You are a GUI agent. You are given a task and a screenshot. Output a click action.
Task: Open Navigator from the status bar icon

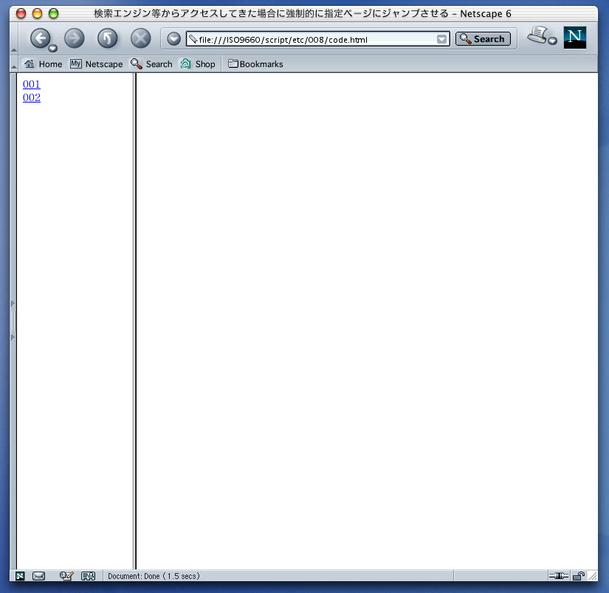[20, 576]
